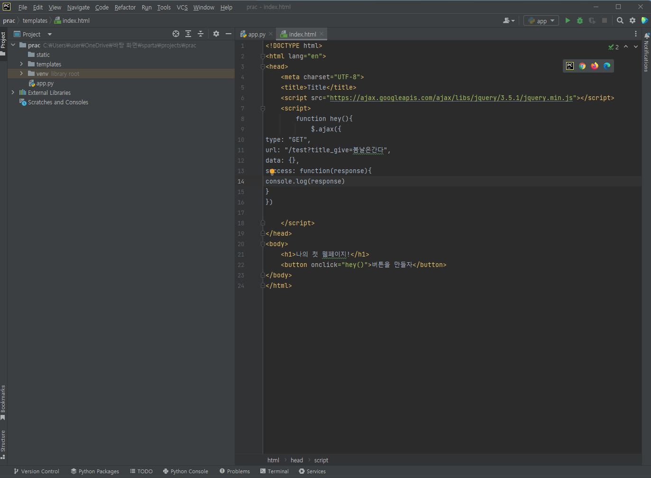Viewport: 651px width, 478px height.
Task: Open the Tools menu
Action: 164,7
